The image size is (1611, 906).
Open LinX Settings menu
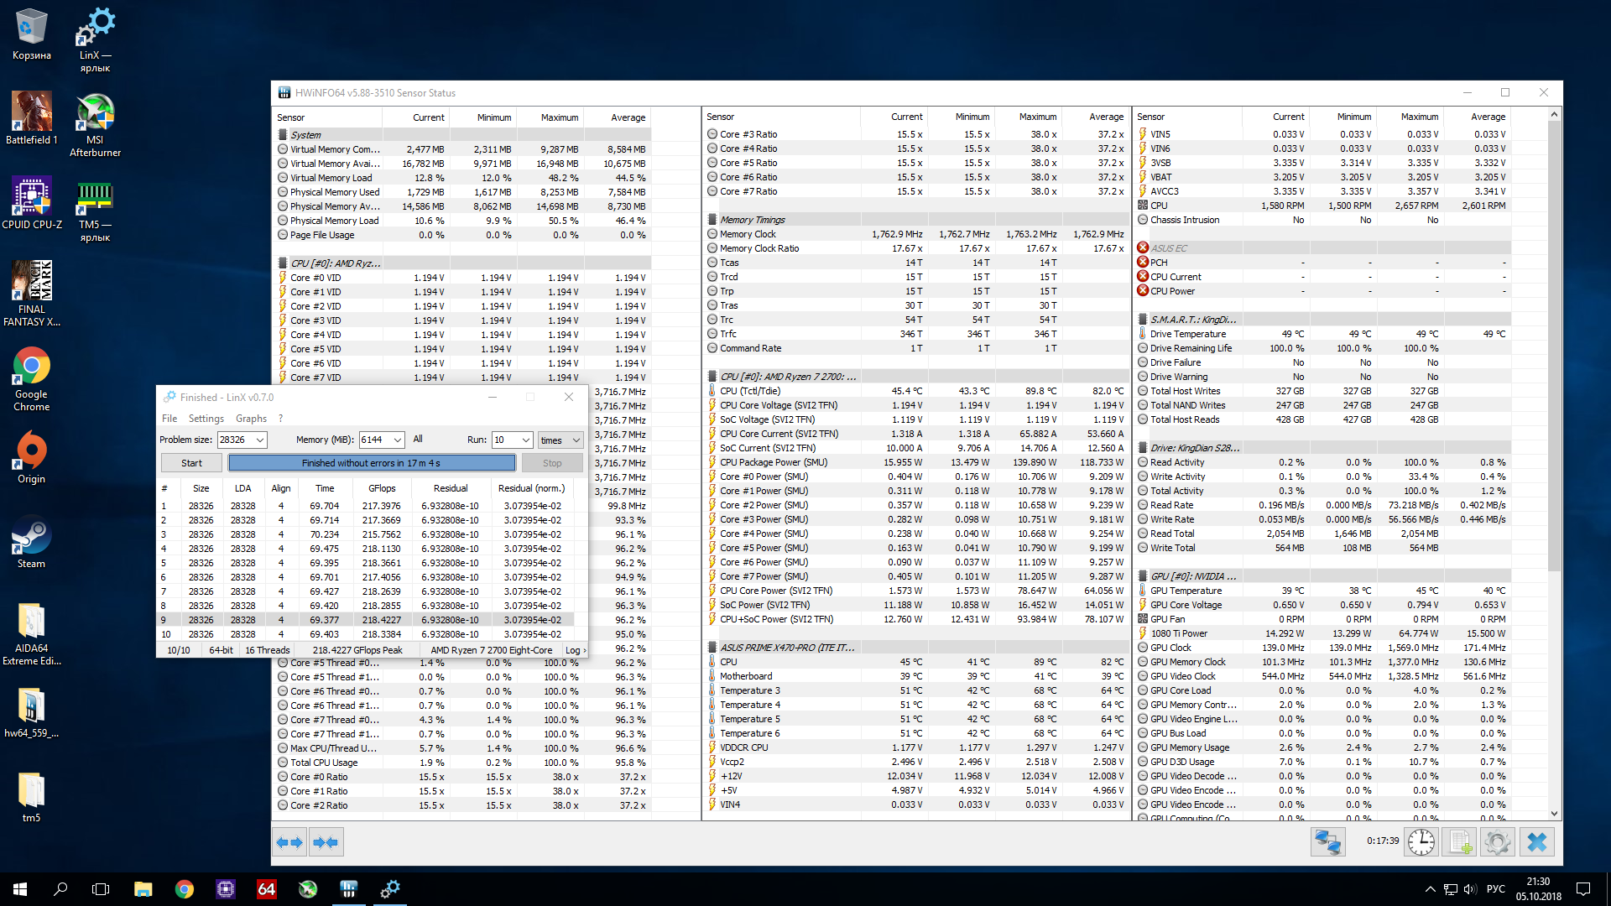tap(206, 419)
